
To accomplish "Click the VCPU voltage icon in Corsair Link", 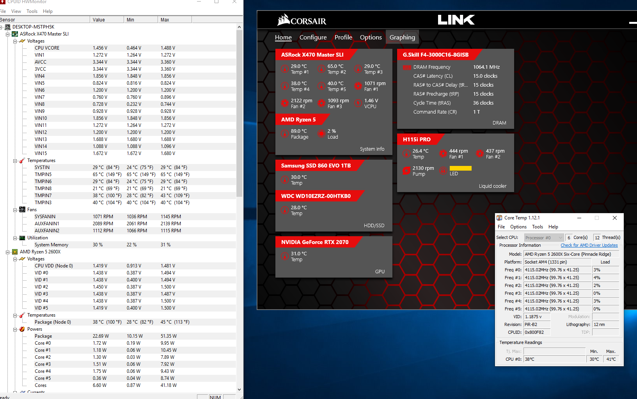I will point(358,103).
